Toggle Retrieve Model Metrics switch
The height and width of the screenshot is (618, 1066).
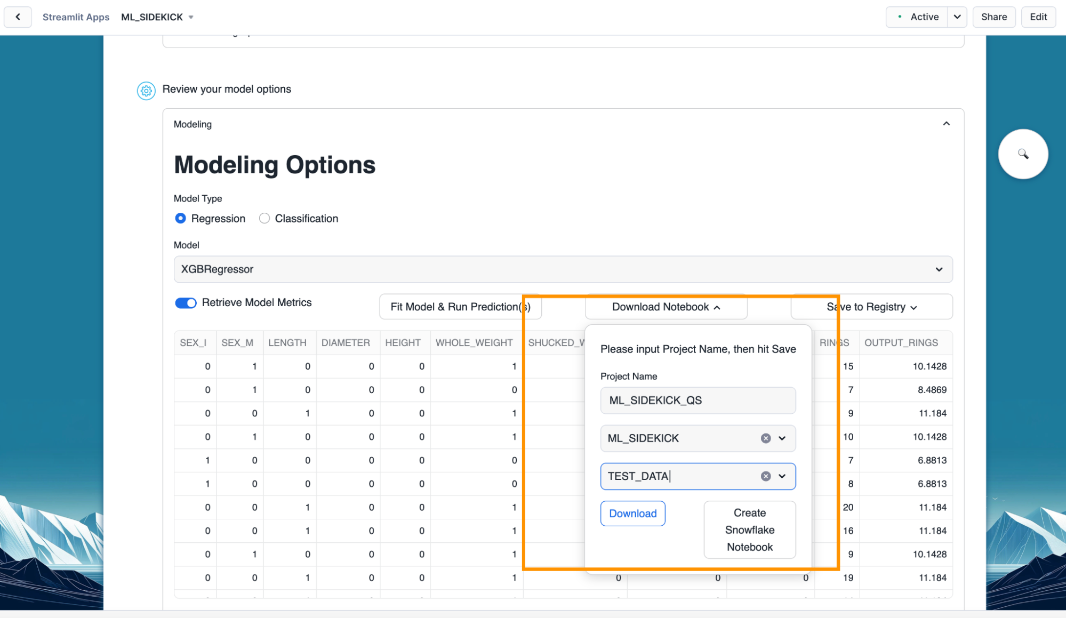[x=186, y=303]
